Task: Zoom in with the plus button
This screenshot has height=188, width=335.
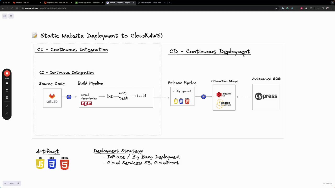Action: pyautogui.click(x=18, y=183)
